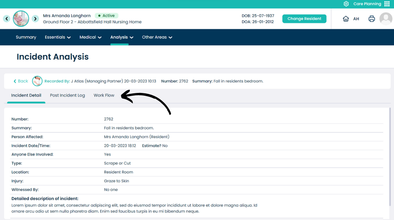Click the Incident Analysis heading
The width and height of the screenshot is (394, 220).
pos(52,57)
